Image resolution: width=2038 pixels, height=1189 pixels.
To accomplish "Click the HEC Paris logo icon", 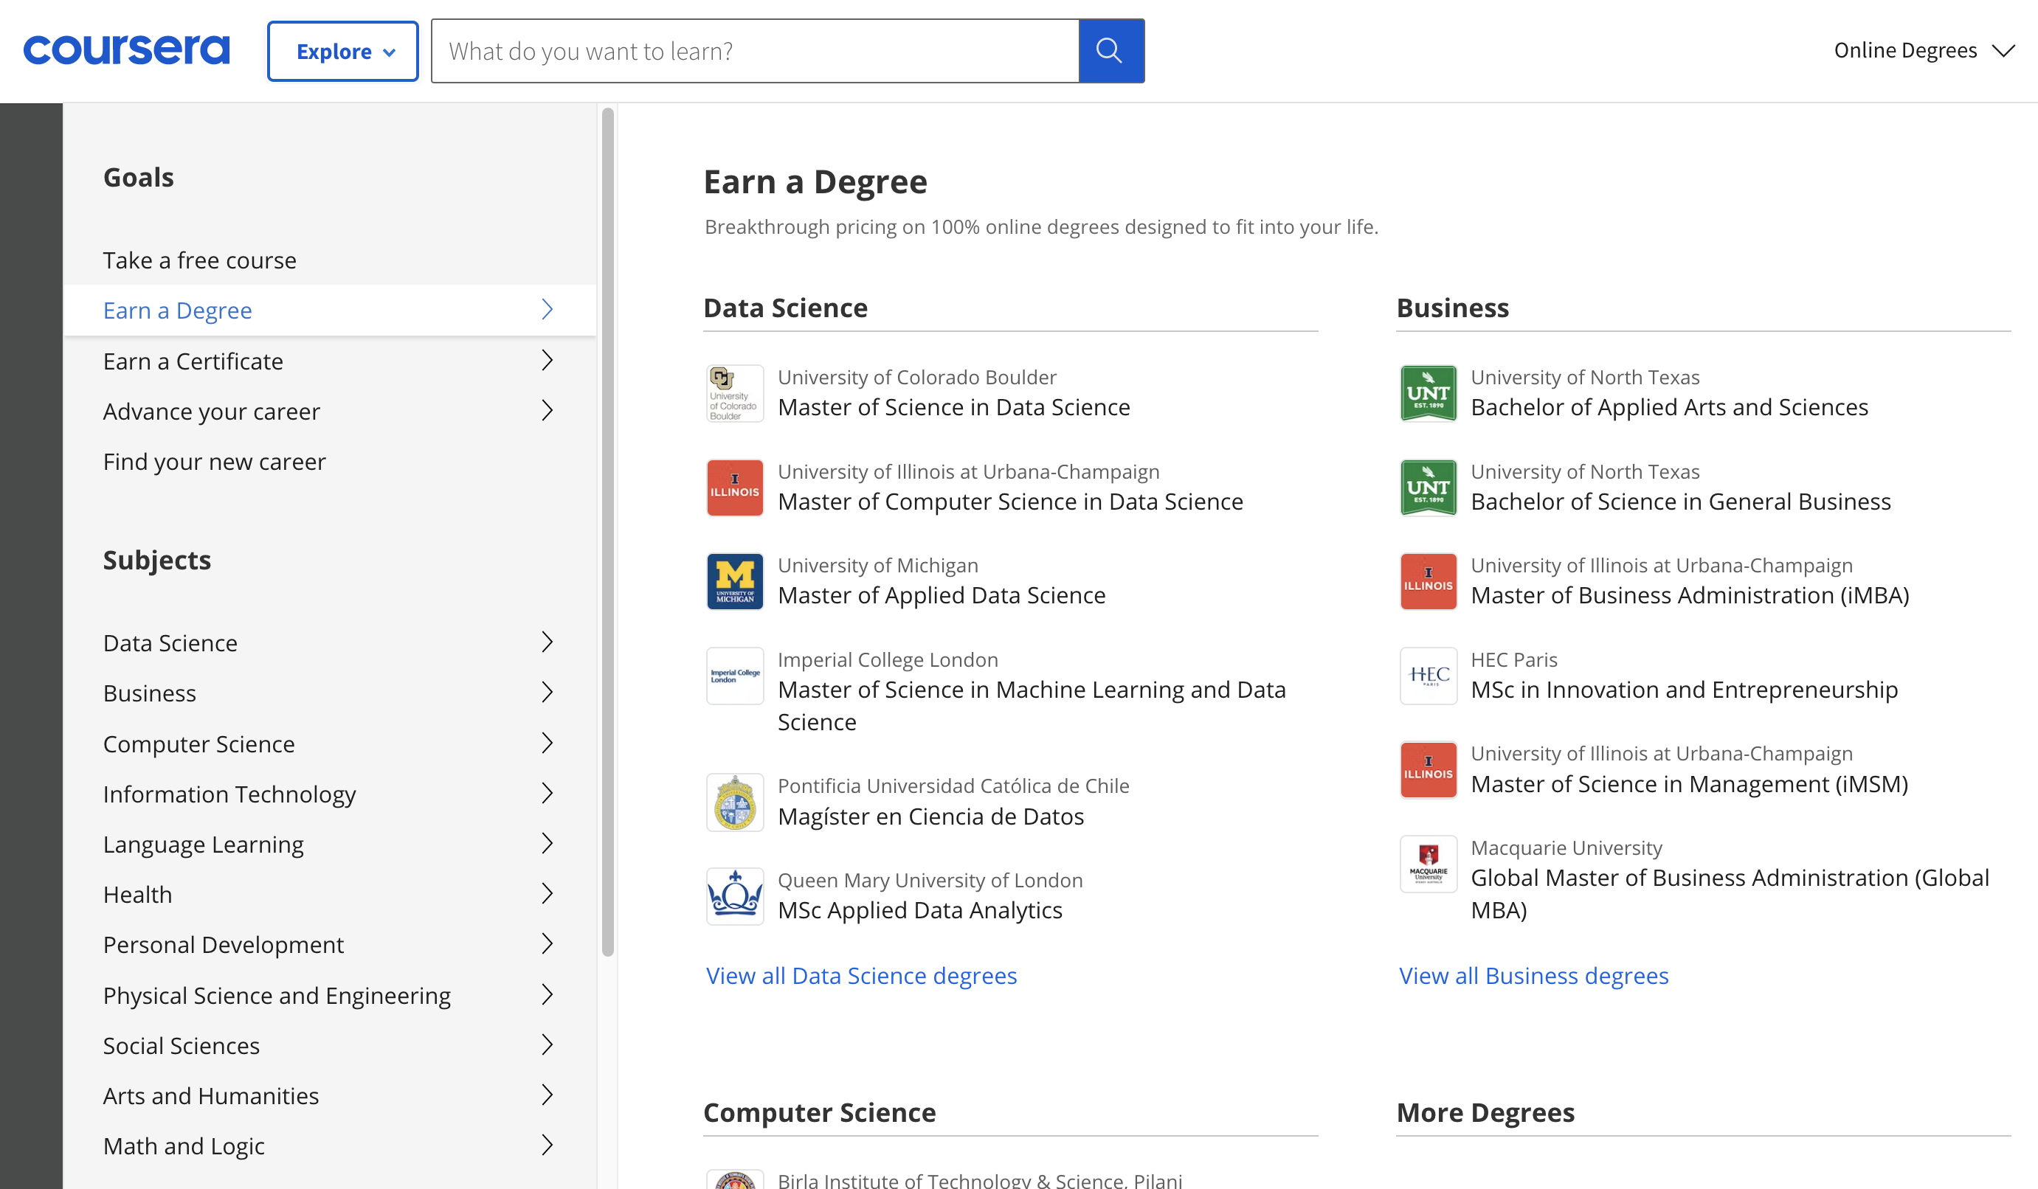I will click(x=1427, y=676).
